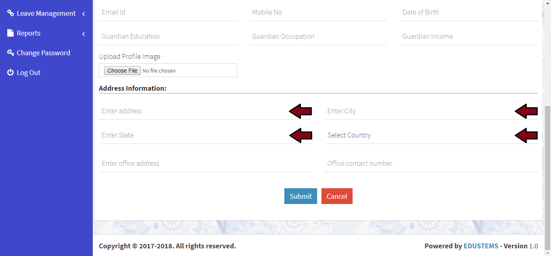Expand the Reports submenu chevron
This screenshot has height=256, width=551.
[83, 34]
